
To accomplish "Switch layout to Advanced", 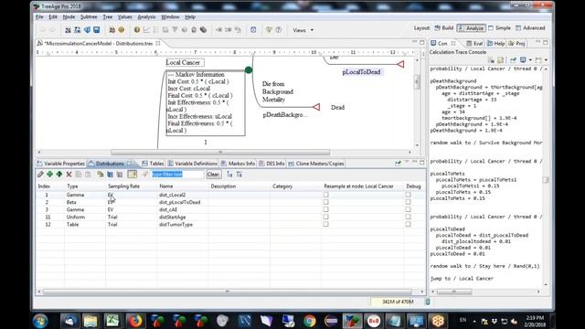I will point(530,28).
